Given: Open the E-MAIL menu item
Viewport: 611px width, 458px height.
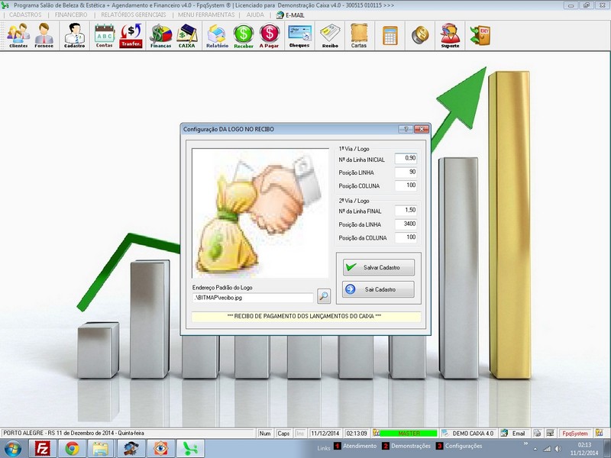Looking at the screenshot, I should [x=290, y=15].
